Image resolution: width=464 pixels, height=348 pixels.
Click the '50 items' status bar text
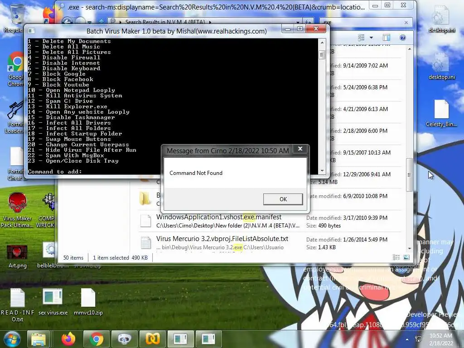click(73, 258)
